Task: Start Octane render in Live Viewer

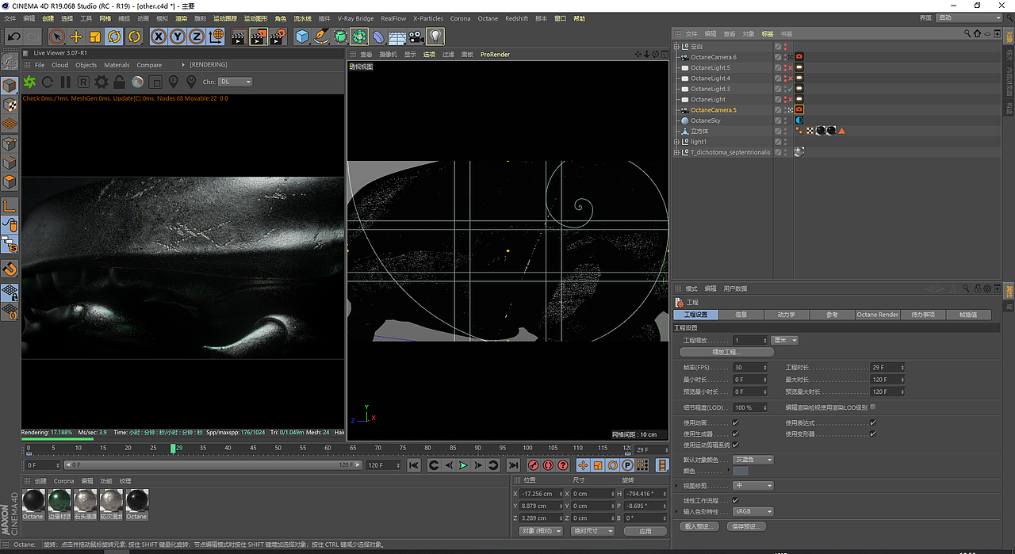Action: pyautogui.click(x=30, y=82)
